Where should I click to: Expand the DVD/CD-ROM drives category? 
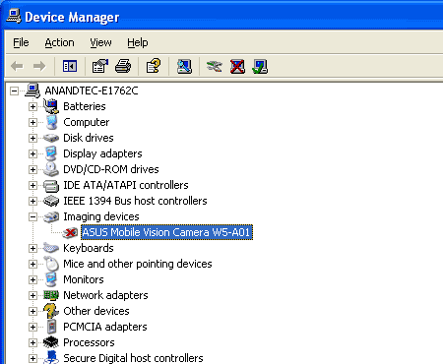(32, 169)
